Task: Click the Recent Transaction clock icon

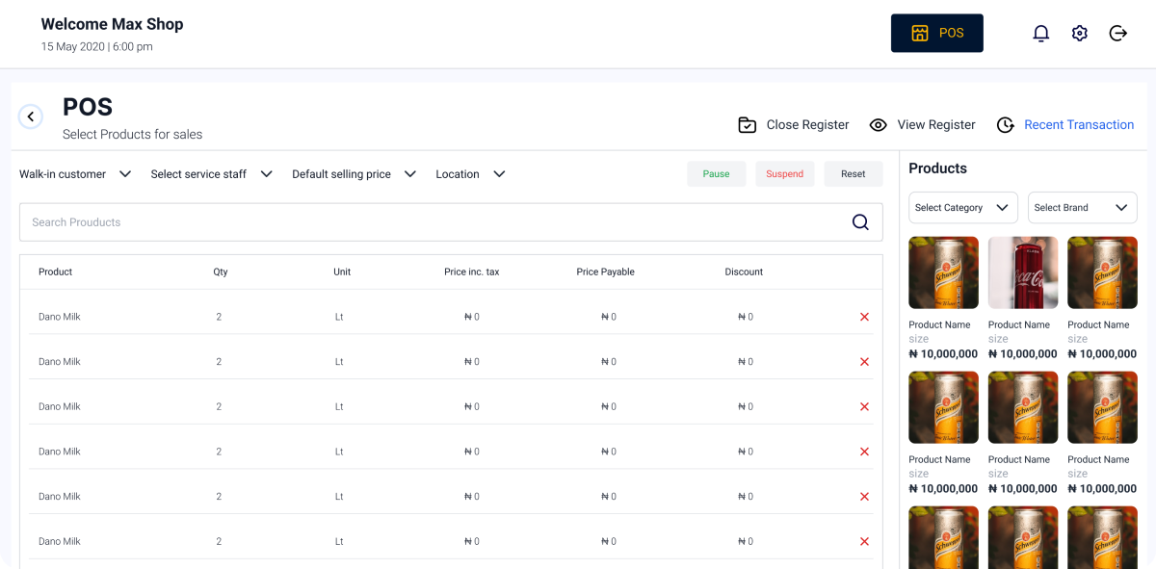Action: [1005, 125]
